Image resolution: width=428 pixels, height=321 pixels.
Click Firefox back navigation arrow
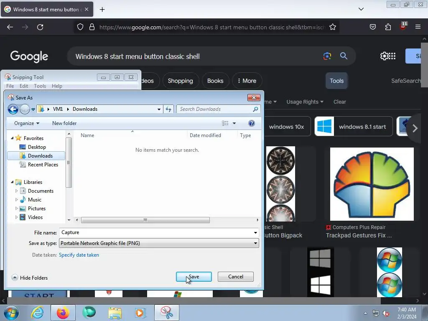pos(10,27)
